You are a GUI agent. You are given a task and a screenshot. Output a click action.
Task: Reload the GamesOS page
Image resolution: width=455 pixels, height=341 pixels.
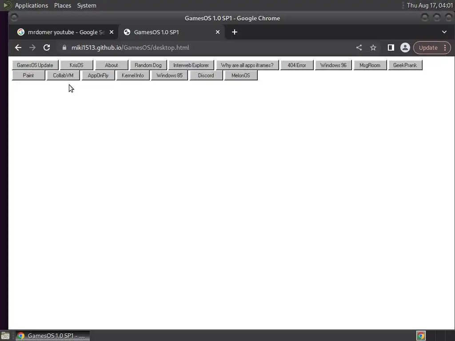coord(46,48)
